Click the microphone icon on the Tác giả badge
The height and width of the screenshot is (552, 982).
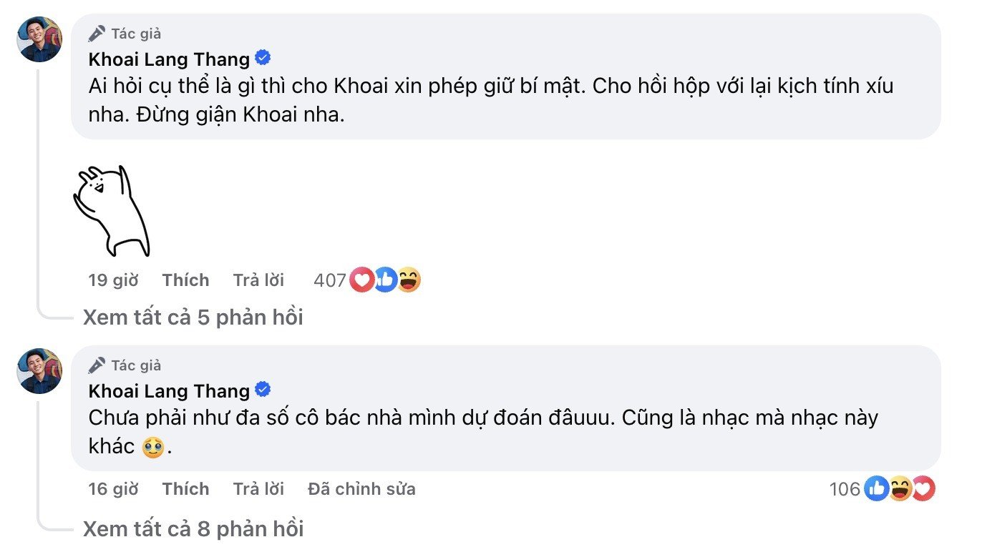pos(96,32)
